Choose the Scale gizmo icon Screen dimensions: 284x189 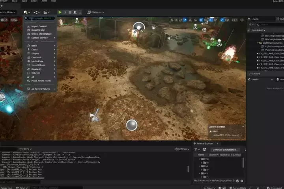click(x=185, y=20)
